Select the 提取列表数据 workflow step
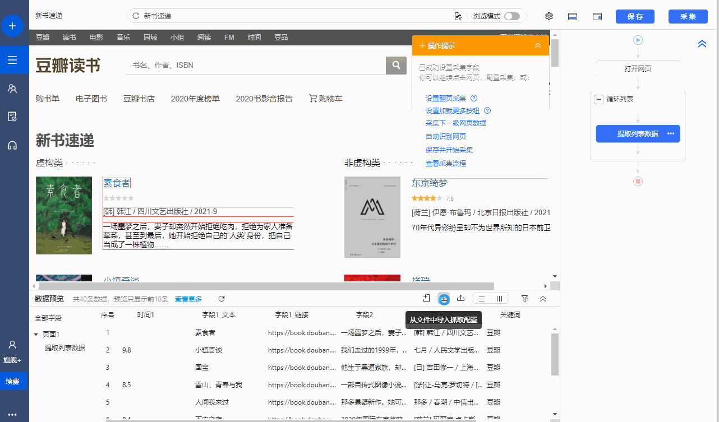 point(638,133)
